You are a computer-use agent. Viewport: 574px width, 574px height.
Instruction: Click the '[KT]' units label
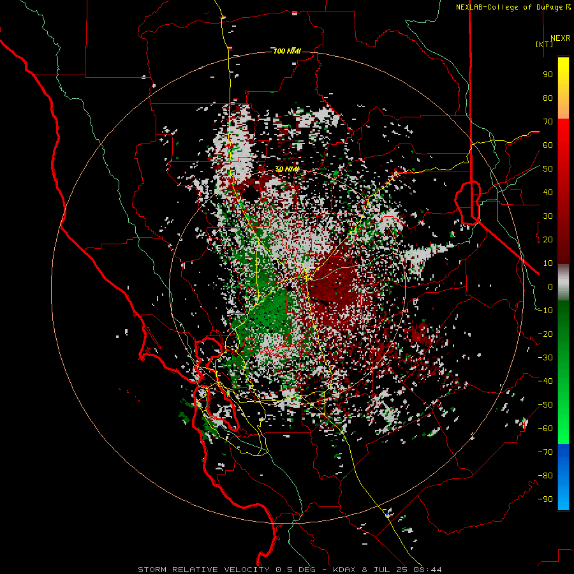(x=545, y=44)
